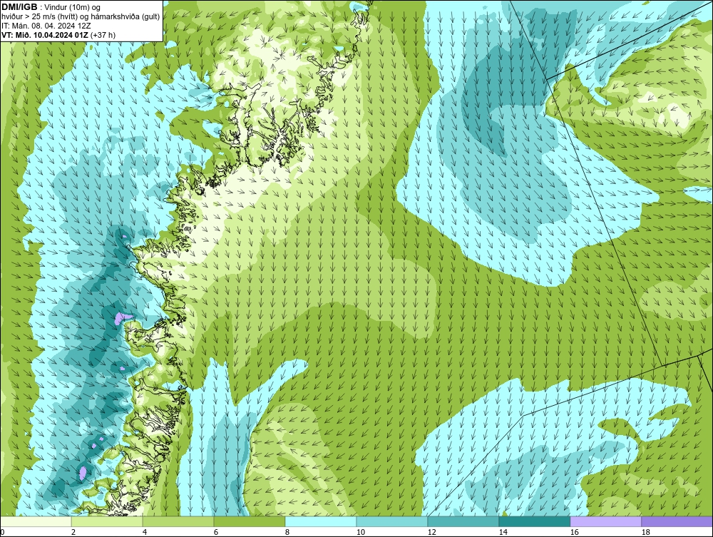Click the legend scale label "16"
Viewport: 713px width, 537px height.
pyautogui.click(x=574, y=532)
